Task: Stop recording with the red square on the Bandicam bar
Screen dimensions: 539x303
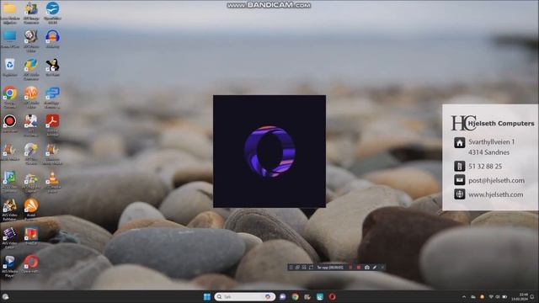Action: tap(359, 268)
